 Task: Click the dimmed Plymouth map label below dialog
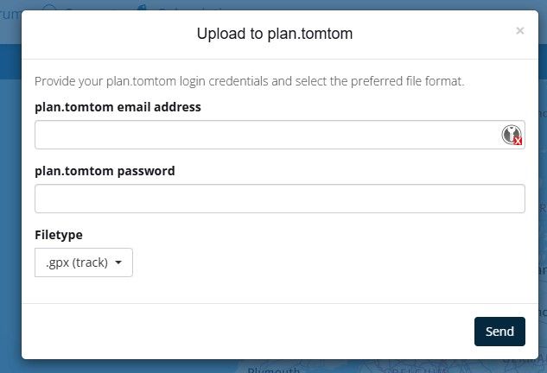point(273,370)
